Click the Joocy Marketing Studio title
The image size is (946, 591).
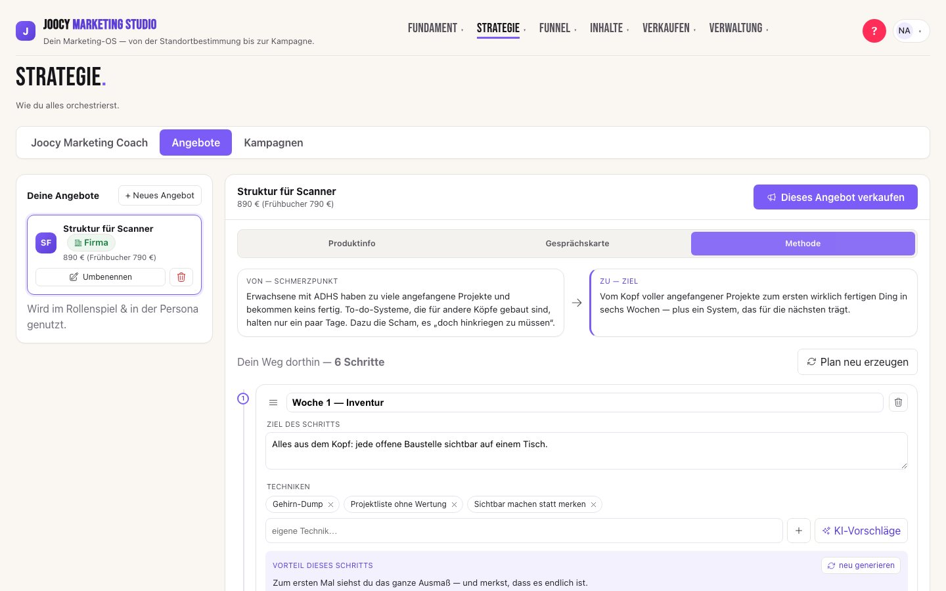click(100, 25)
